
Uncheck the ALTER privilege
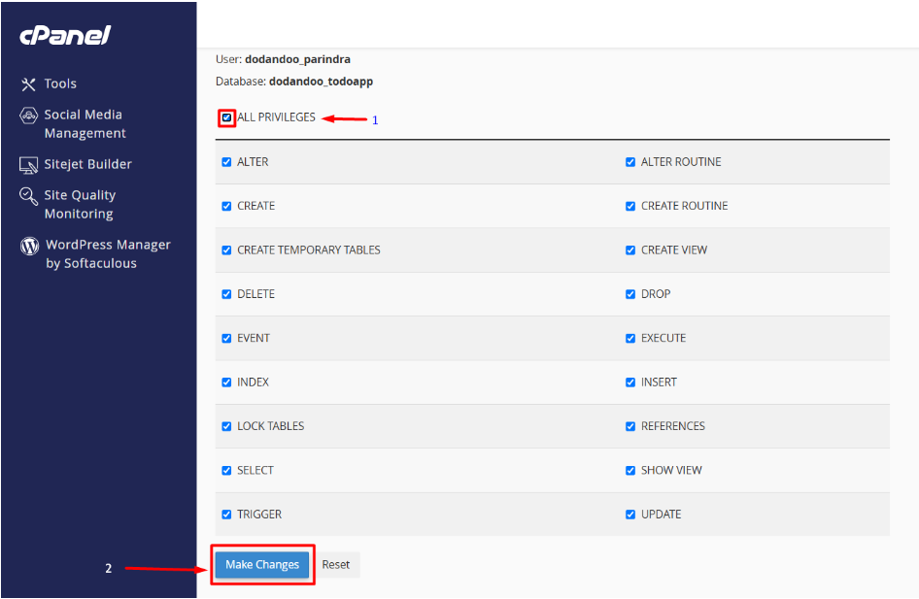pyautogui.click(x=227, y=162)
